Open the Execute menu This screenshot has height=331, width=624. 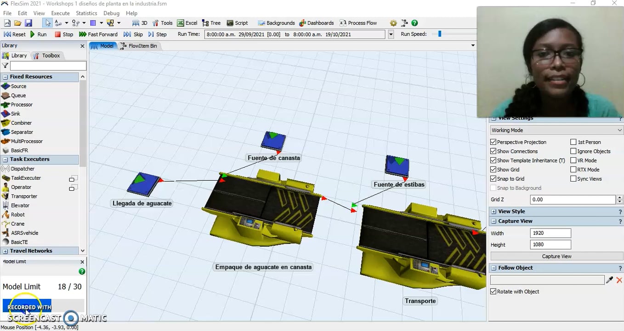(60, 13)
